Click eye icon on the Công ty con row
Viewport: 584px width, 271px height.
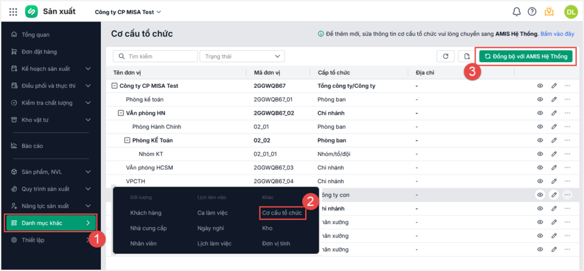(540, 195)
